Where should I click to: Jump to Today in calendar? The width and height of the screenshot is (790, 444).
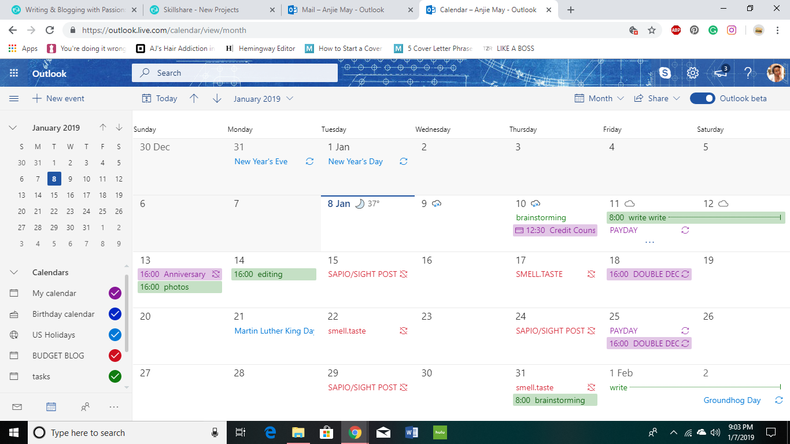[160, 98]
